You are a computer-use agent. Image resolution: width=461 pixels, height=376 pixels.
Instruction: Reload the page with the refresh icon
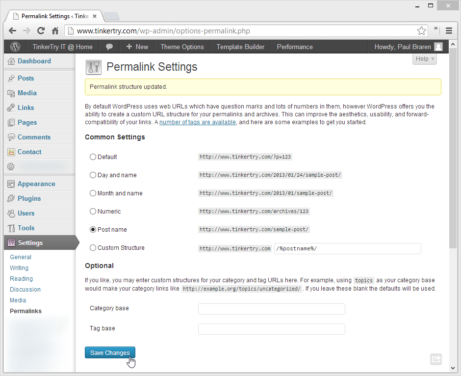pos(41,30)
